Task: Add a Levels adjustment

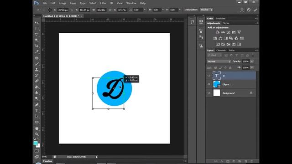Action: click(x=223, y=32)
